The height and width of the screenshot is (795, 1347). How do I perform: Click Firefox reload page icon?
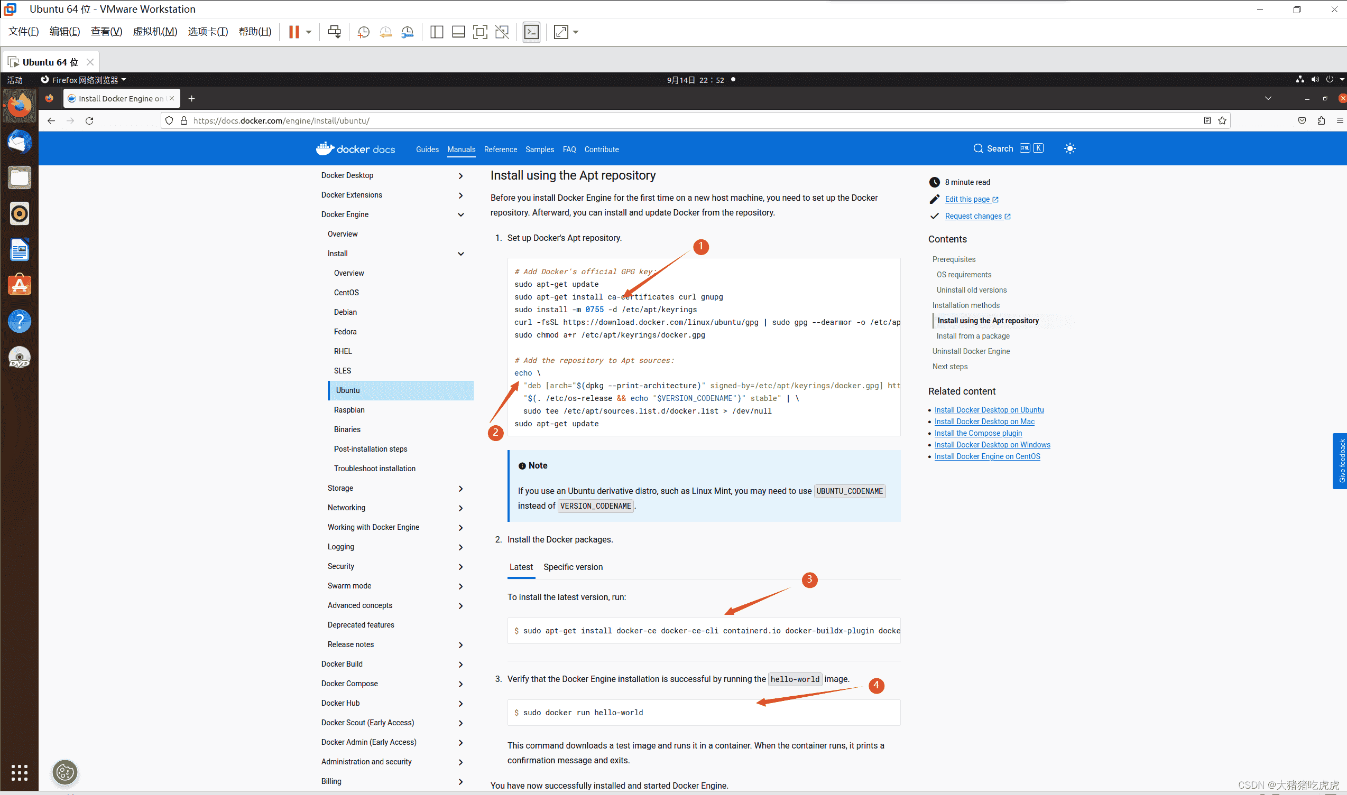89,120
